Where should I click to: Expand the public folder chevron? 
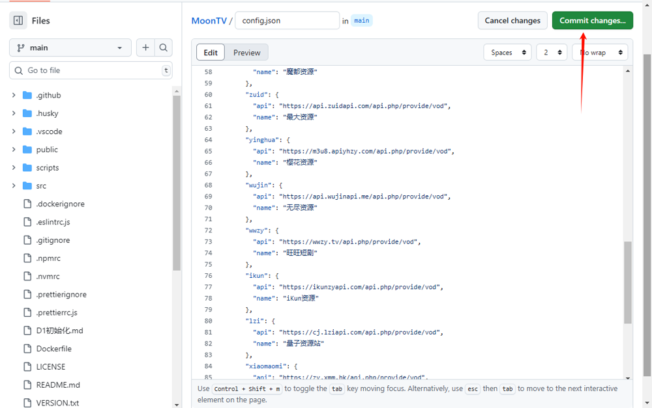[14, 150]
